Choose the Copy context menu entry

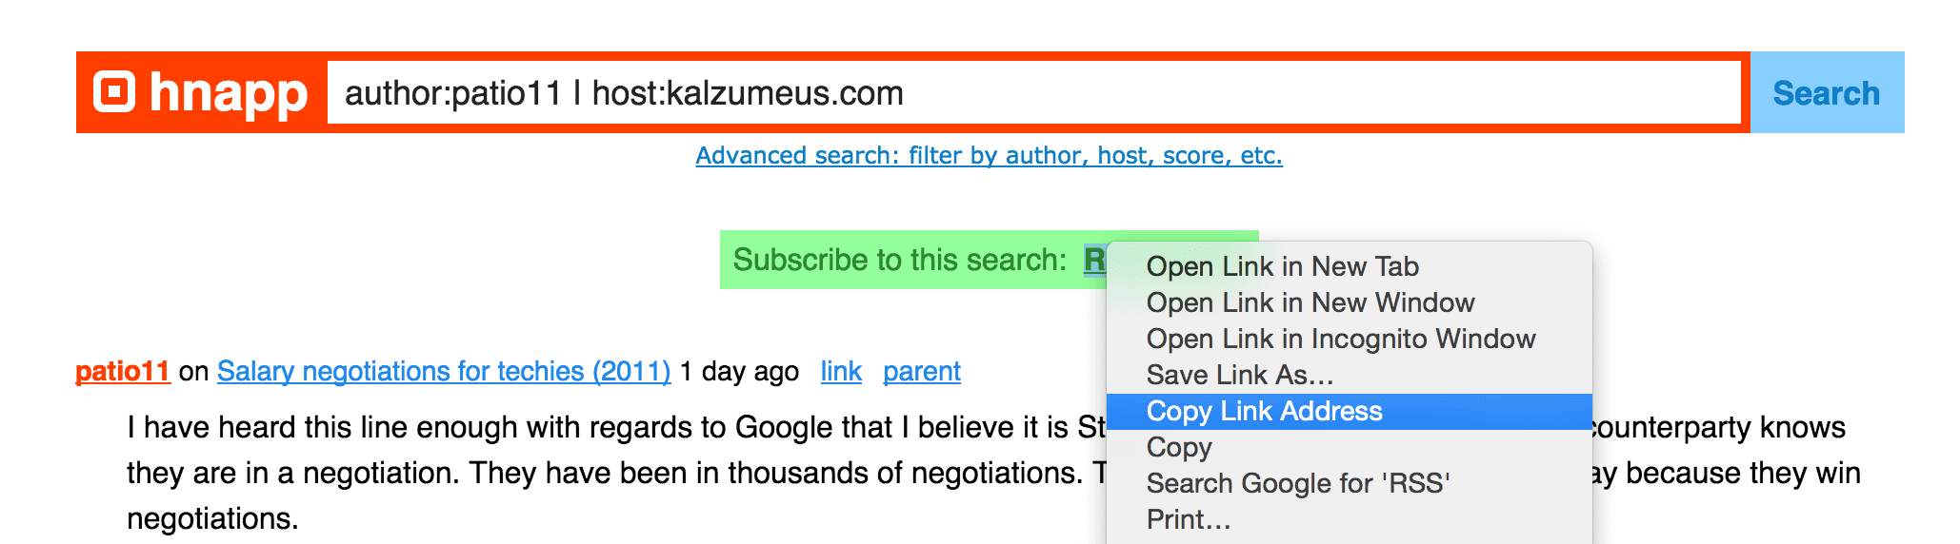(x=1179, y=447)
